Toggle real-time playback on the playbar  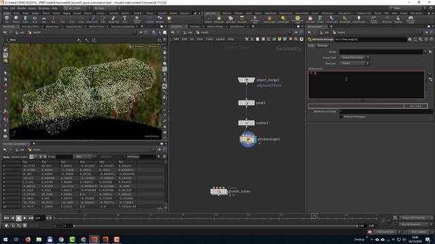7,226
